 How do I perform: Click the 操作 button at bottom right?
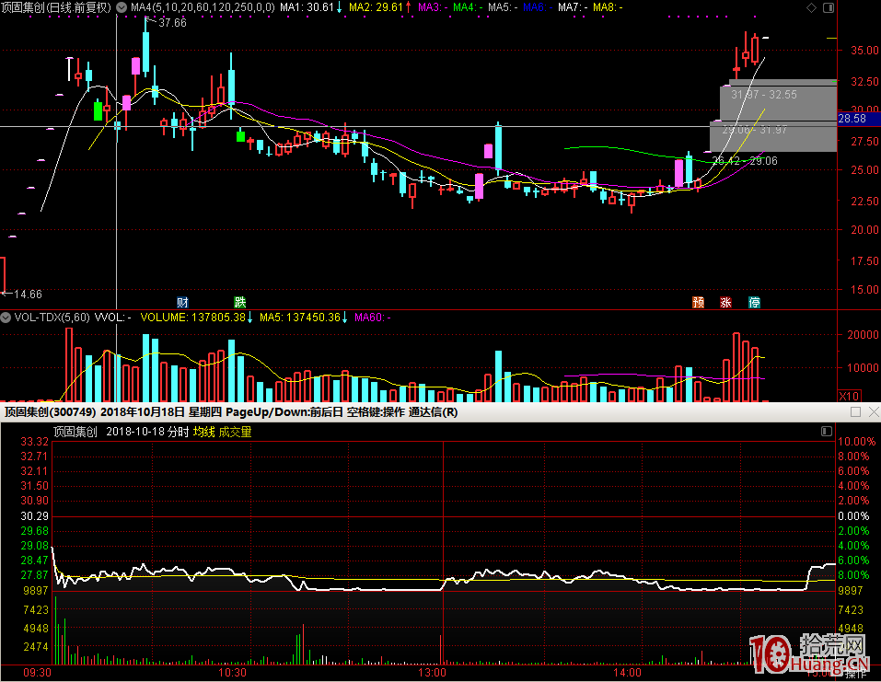pos(856,674)
